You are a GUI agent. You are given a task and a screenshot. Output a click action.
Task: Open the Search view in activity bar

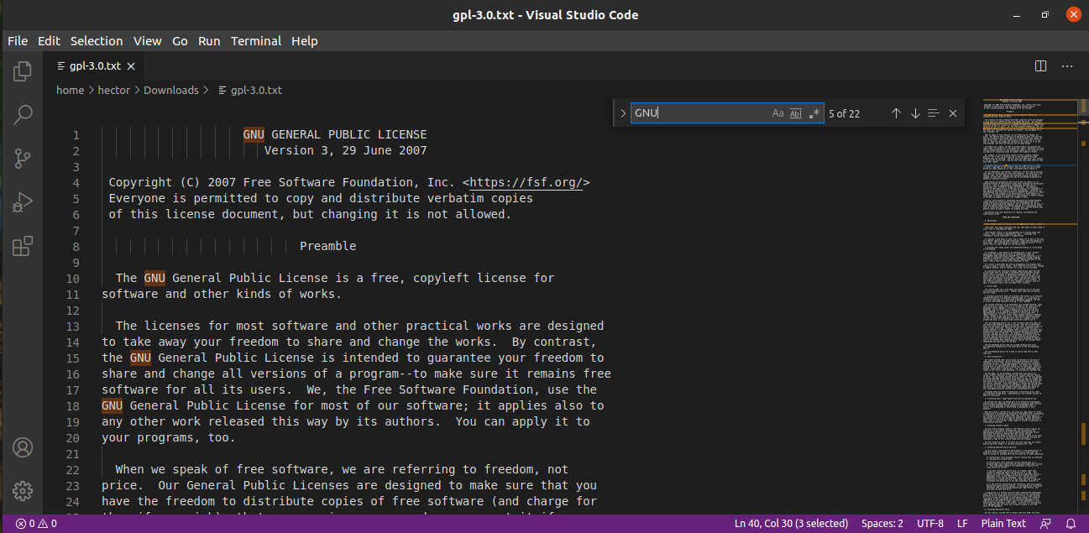[23, 115]
